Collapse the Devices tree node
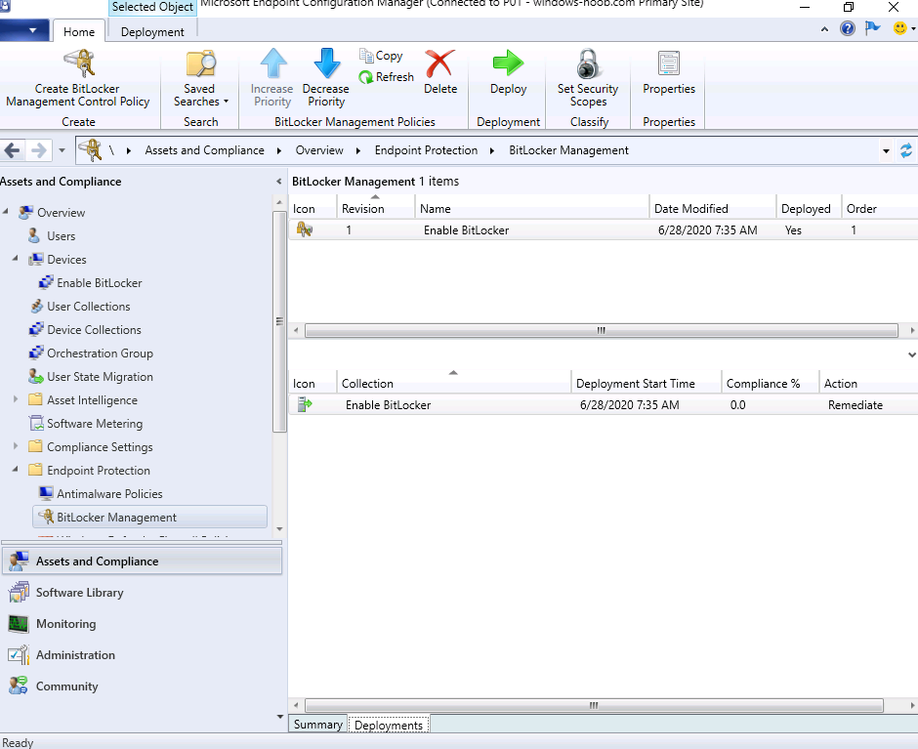Screen dimensions: 918x749 tap(16, 258)
